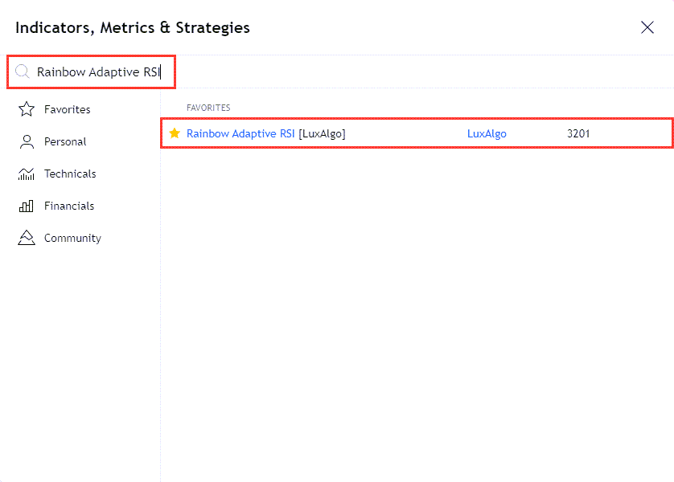Click the Financials bar chart icon
Image resolution: width=674 pixels, height=482 pixels.
point(27,206)
